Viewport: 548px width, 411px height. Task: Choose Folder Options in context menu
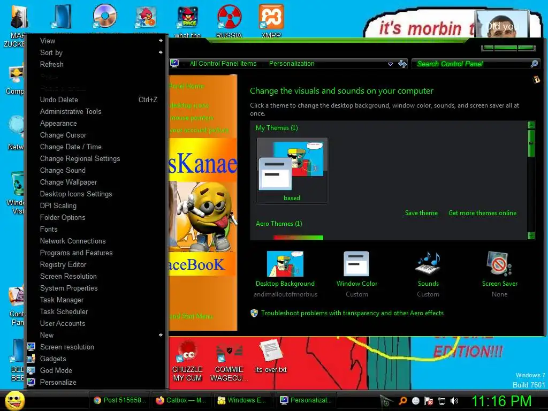point(96,217)
